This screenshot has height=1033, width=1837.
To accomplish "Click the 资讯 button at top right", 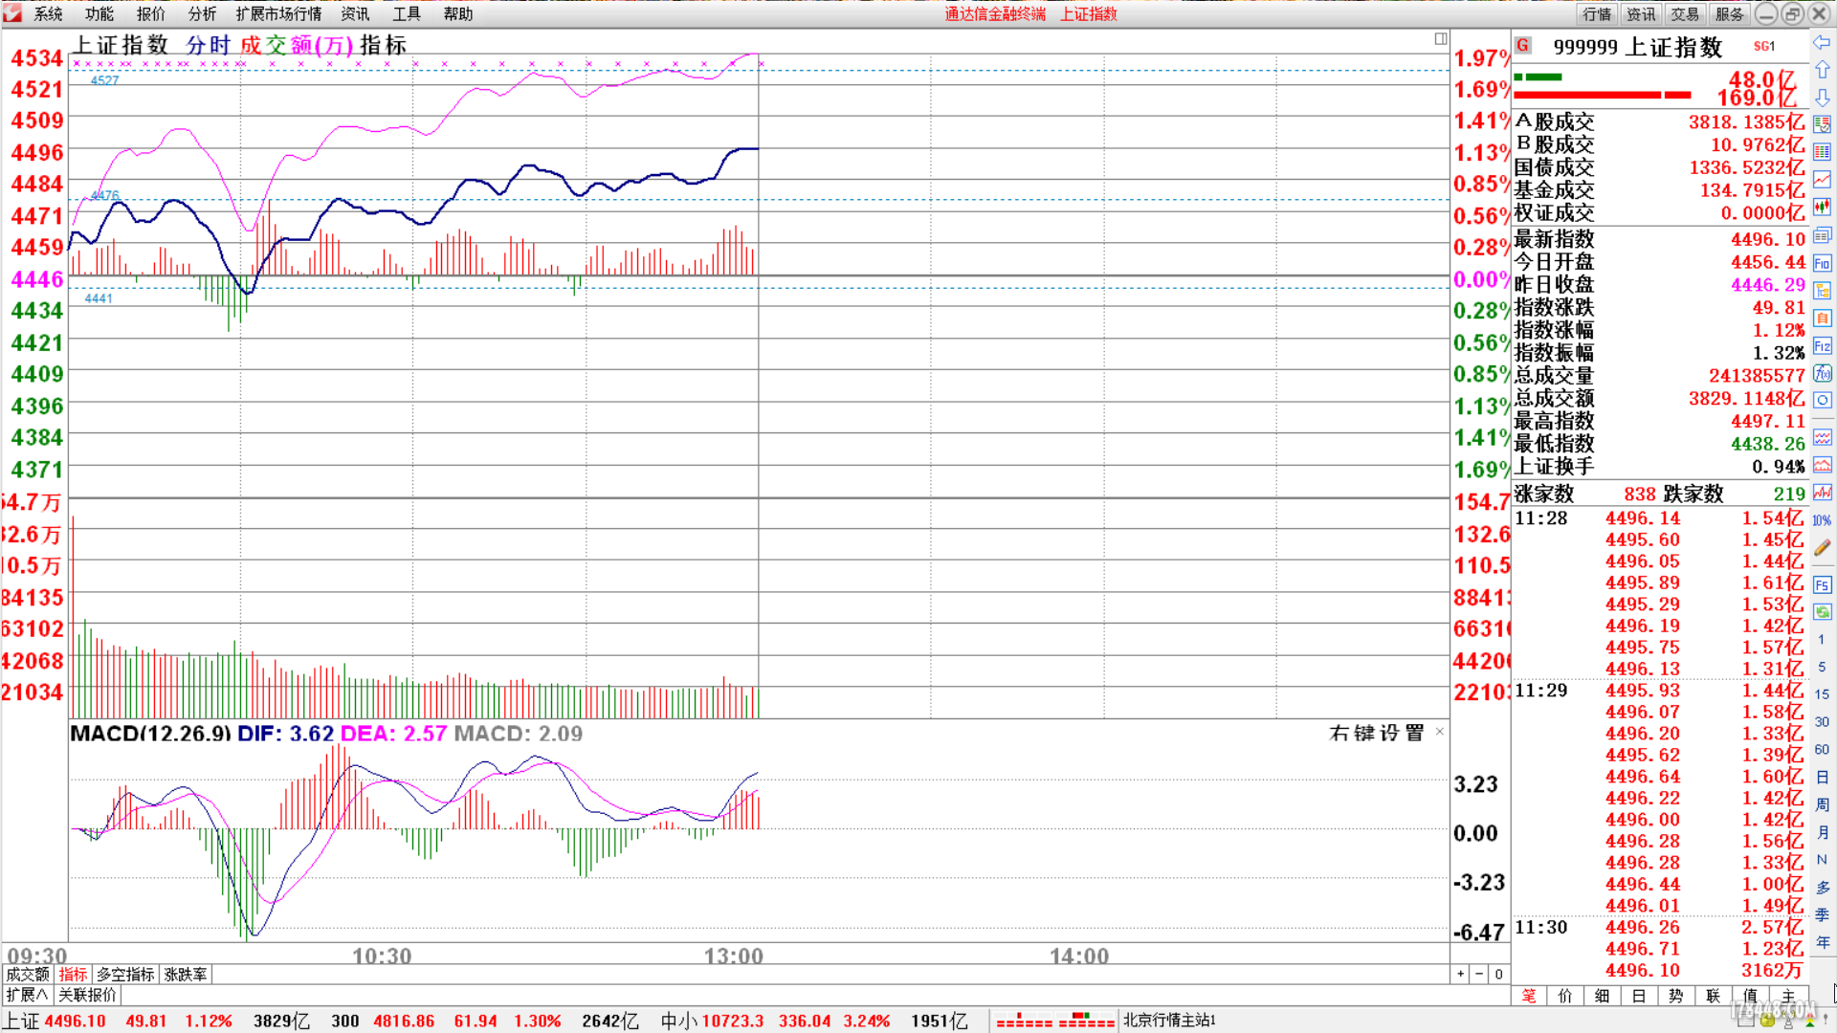I will click(x=1641, y=13).
